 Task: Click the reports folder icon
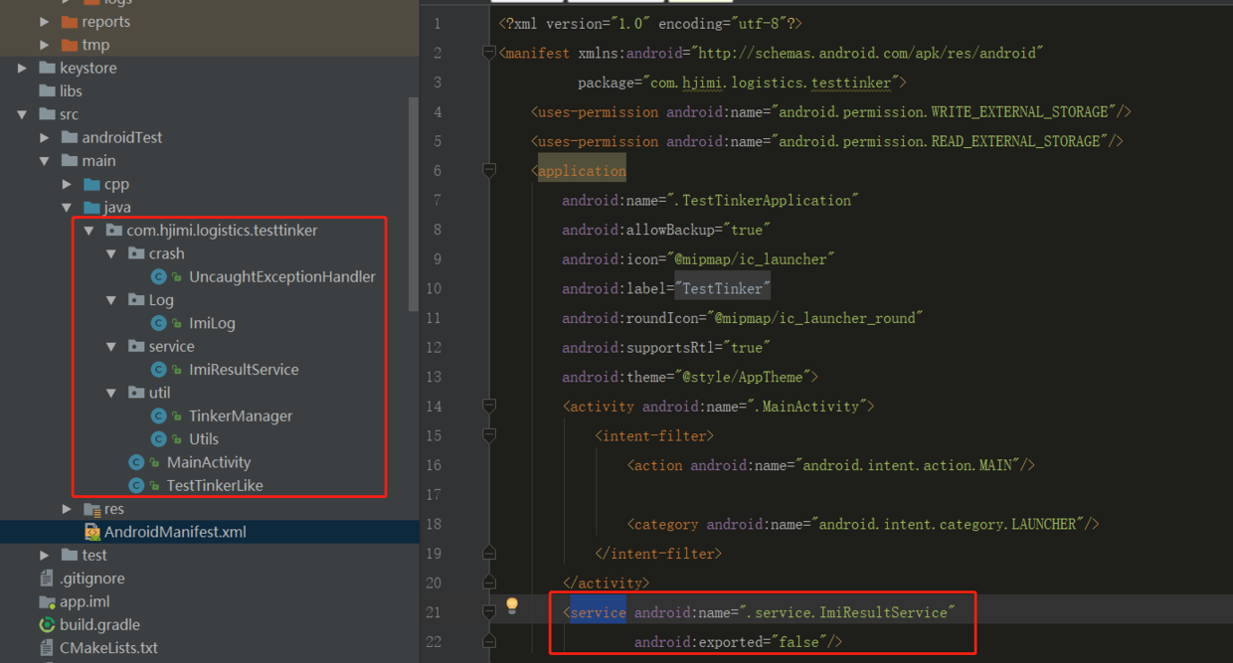point(70,21)
